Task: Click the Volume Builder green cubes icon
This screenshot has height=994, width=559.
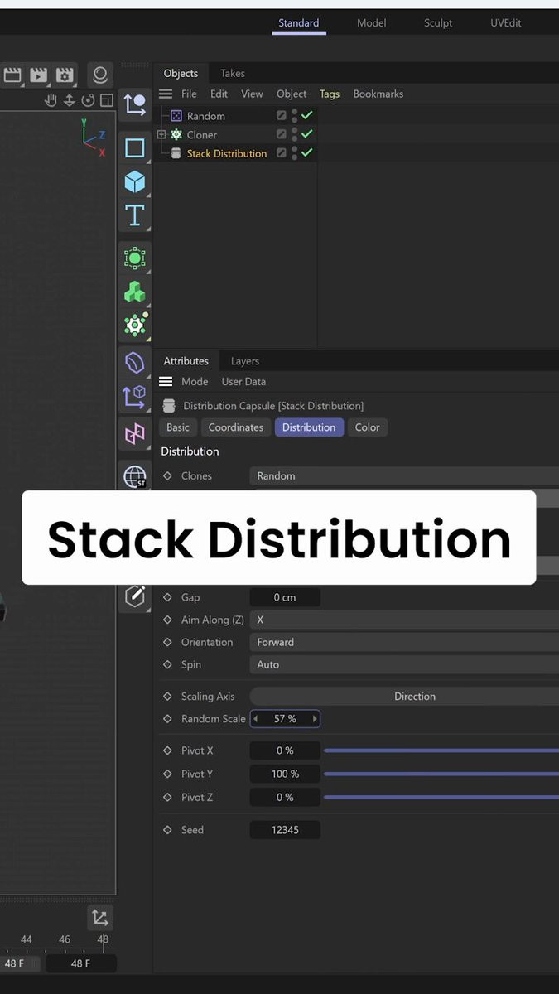Action: [x=134, y=292]
